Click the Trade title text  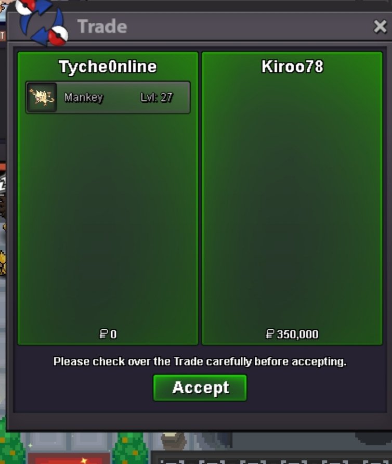[x=102, y=27]
